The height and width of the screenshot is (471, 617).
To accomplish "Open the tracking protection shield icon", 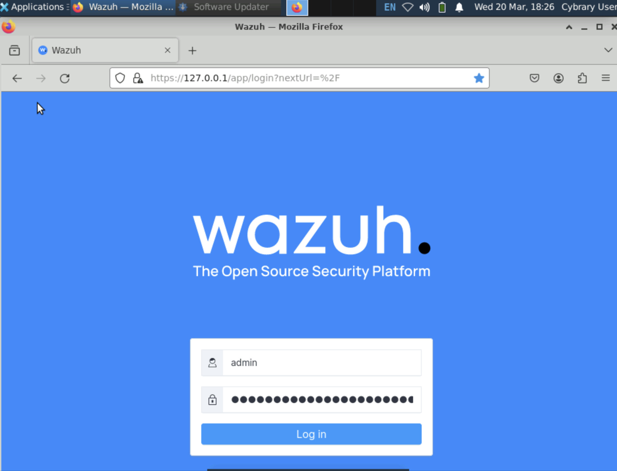I will point(120,78).
